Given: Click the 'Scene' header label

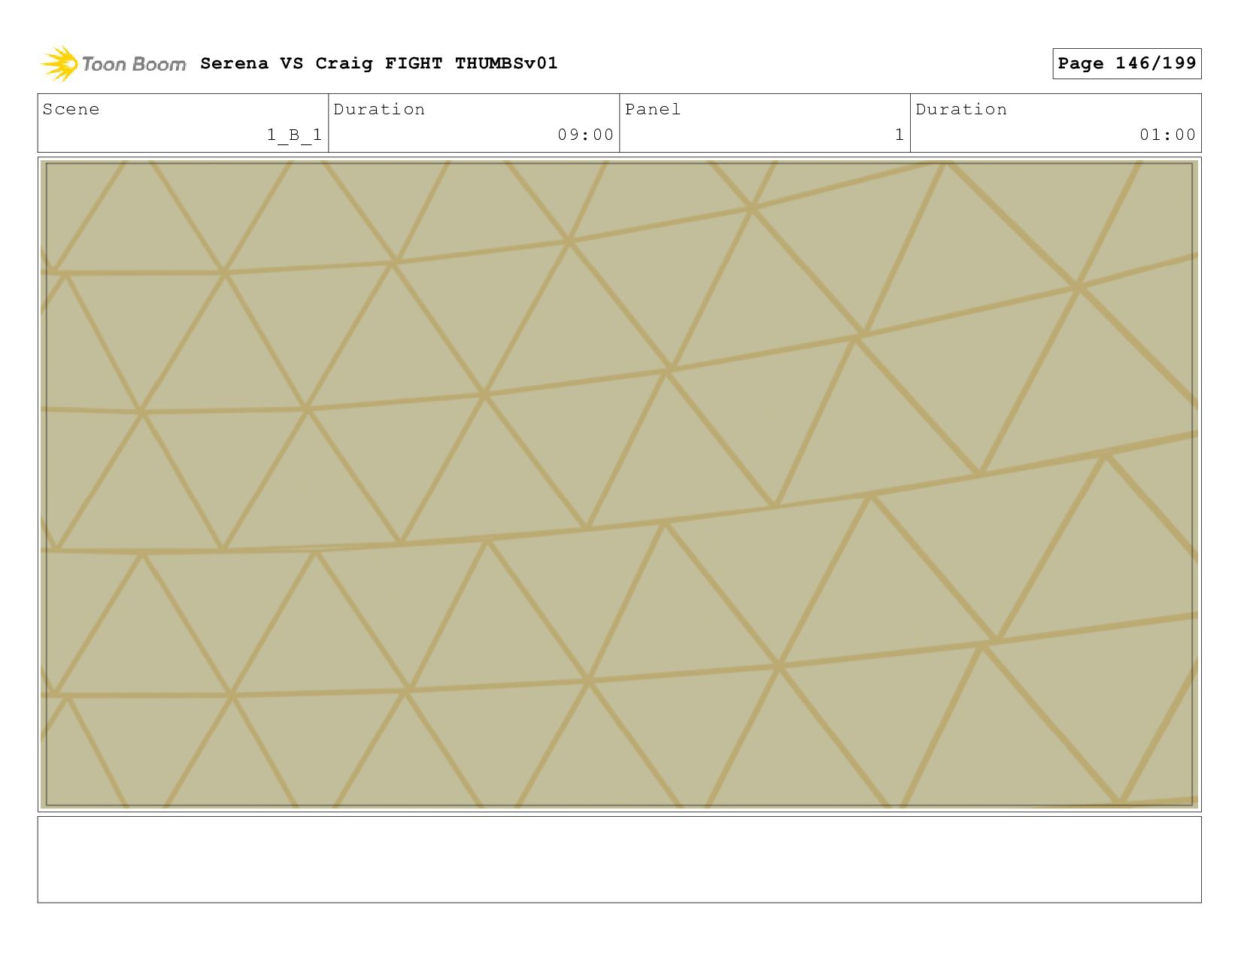Looking at the screenshot, I should 71,109.
